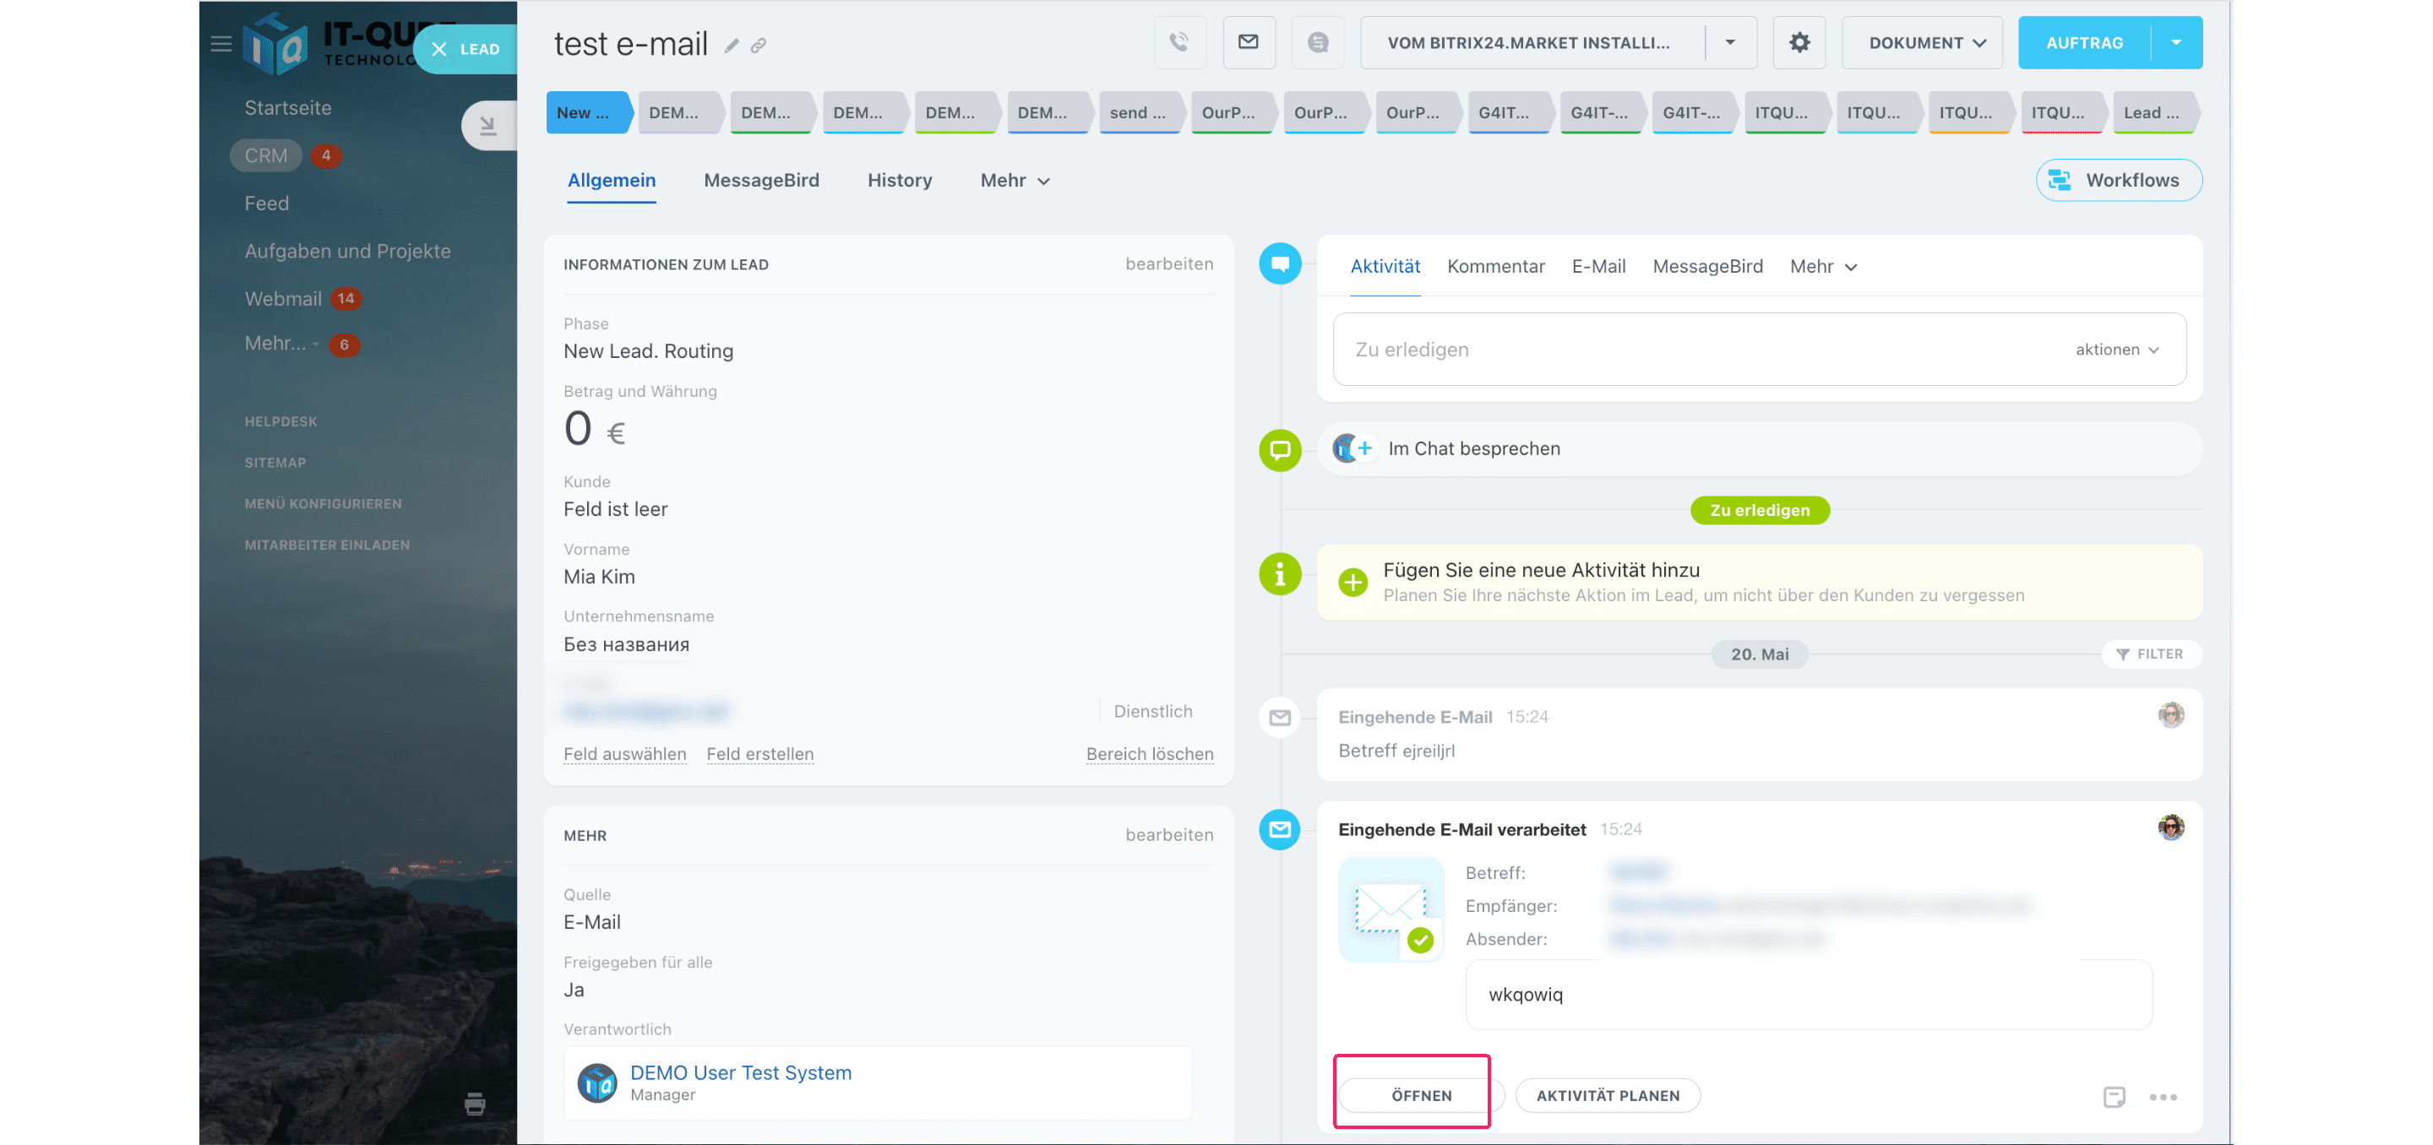2433x1145 pixels.
Task: Expand Mehr in the activity tabs
Action: (x=1822, y=267)
